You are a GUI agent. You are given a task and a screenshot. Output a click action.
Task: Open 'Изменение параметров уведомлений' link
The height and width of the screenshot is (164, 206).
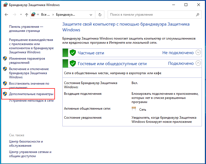point(27,60)
